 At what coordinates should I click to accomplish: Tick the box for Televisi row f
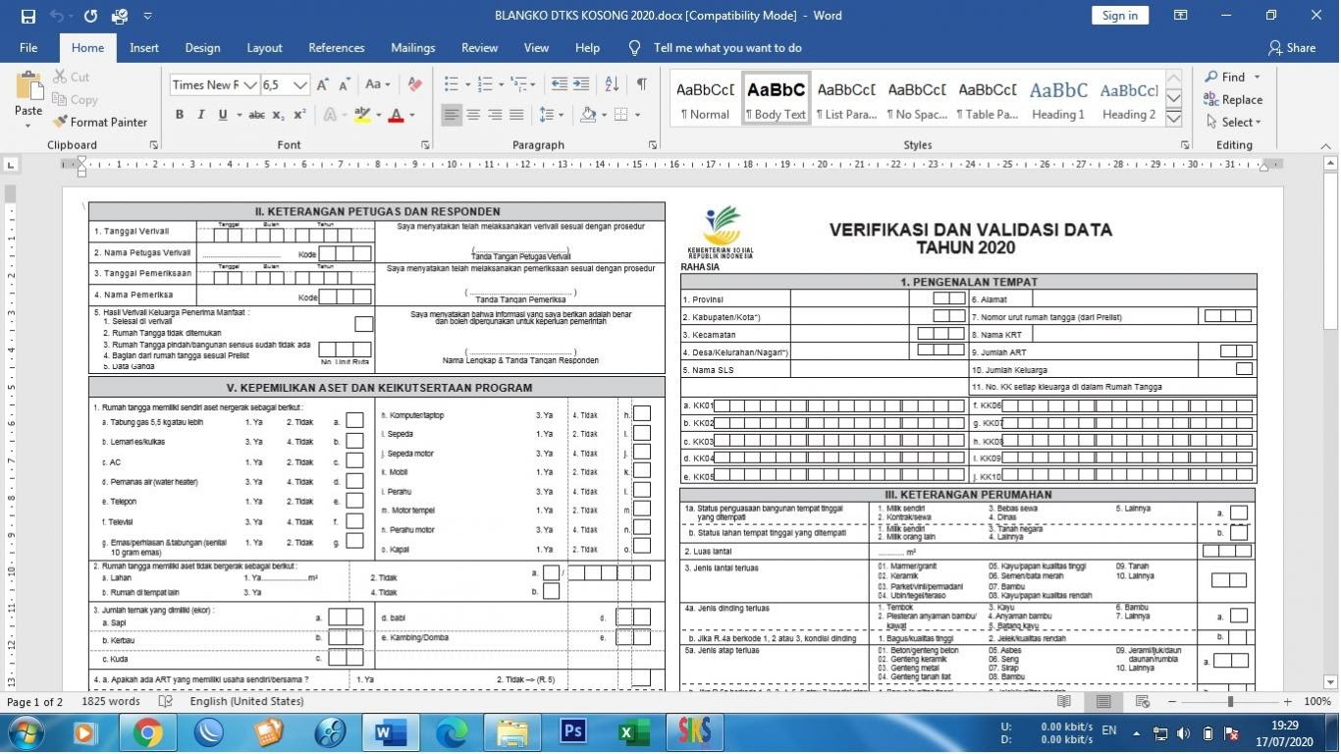point(354,521)
